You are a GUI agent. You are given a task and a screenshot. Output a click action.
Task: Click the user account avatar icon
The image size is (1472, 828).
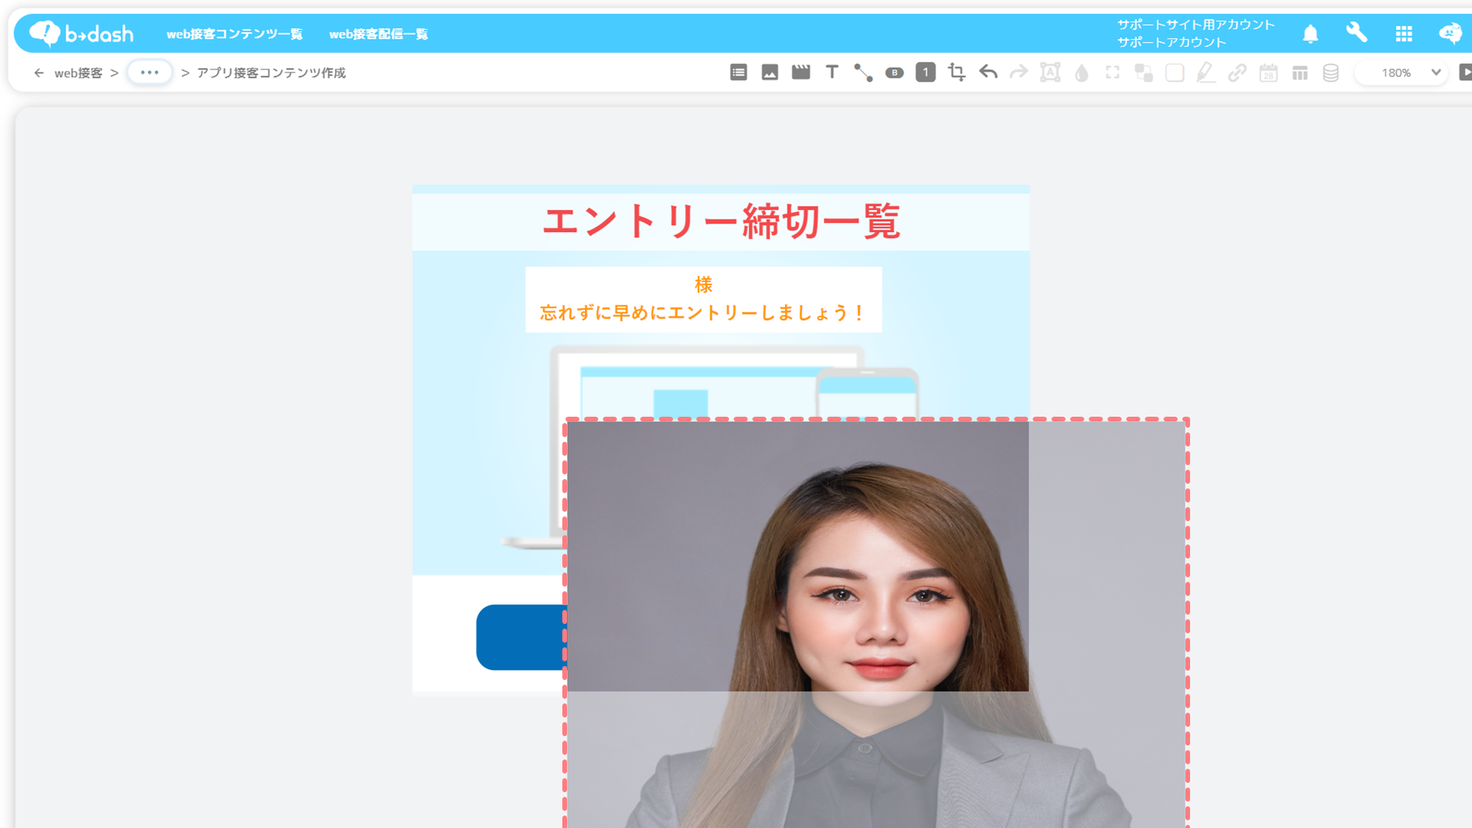[1450, 33]
